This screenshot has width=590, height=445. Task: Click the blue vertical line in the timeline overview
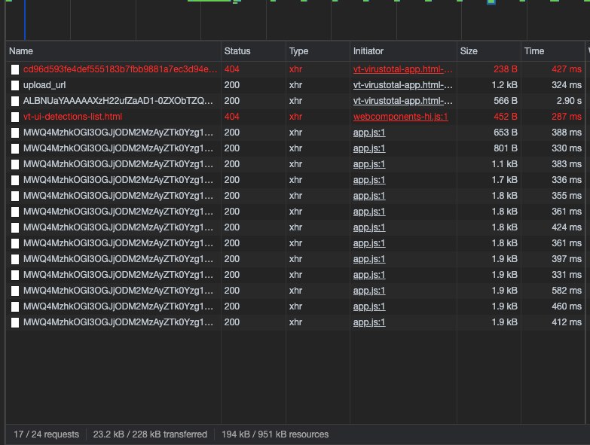(25, 19)
